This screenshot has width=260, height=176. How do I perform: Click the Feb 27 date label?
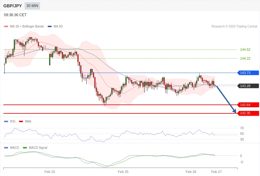(x=216, y=172)
